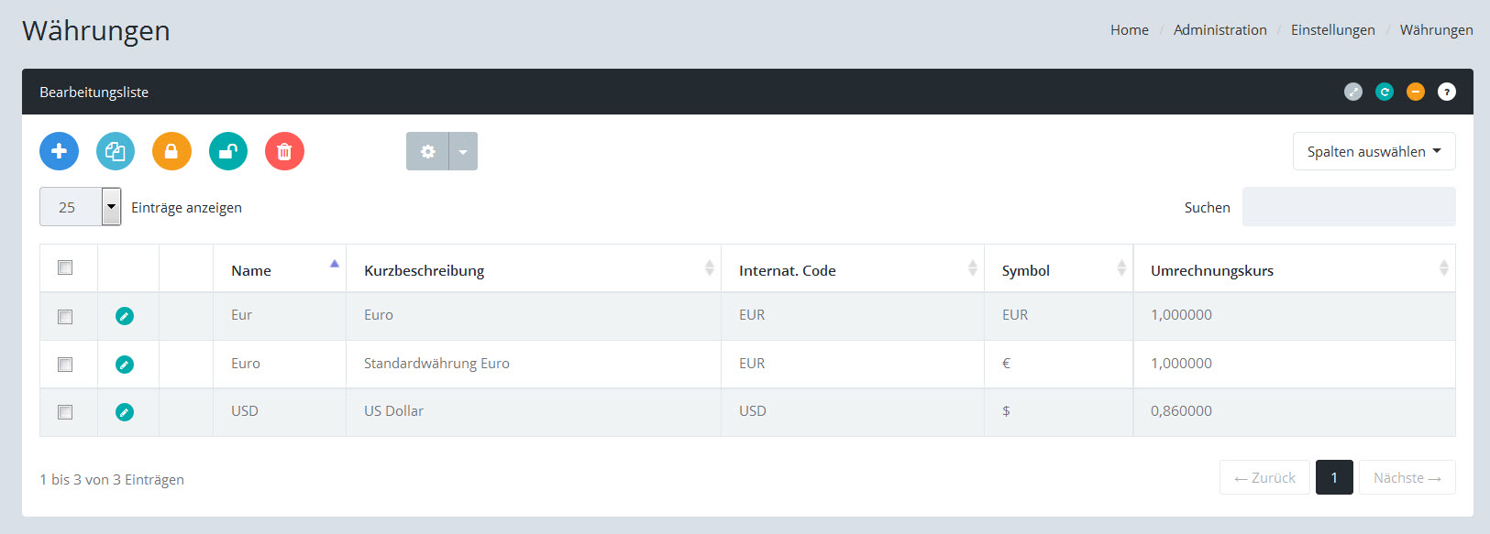Collapse panel using the orange minus icon
The width and height of the screenshot is (1490, 534).
(1416, 92)
